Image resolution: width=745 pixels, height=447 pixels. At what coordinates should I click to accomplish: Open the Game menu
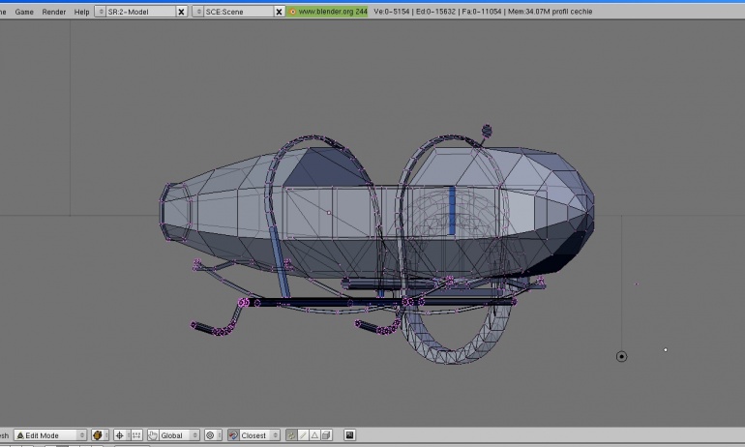24,12
